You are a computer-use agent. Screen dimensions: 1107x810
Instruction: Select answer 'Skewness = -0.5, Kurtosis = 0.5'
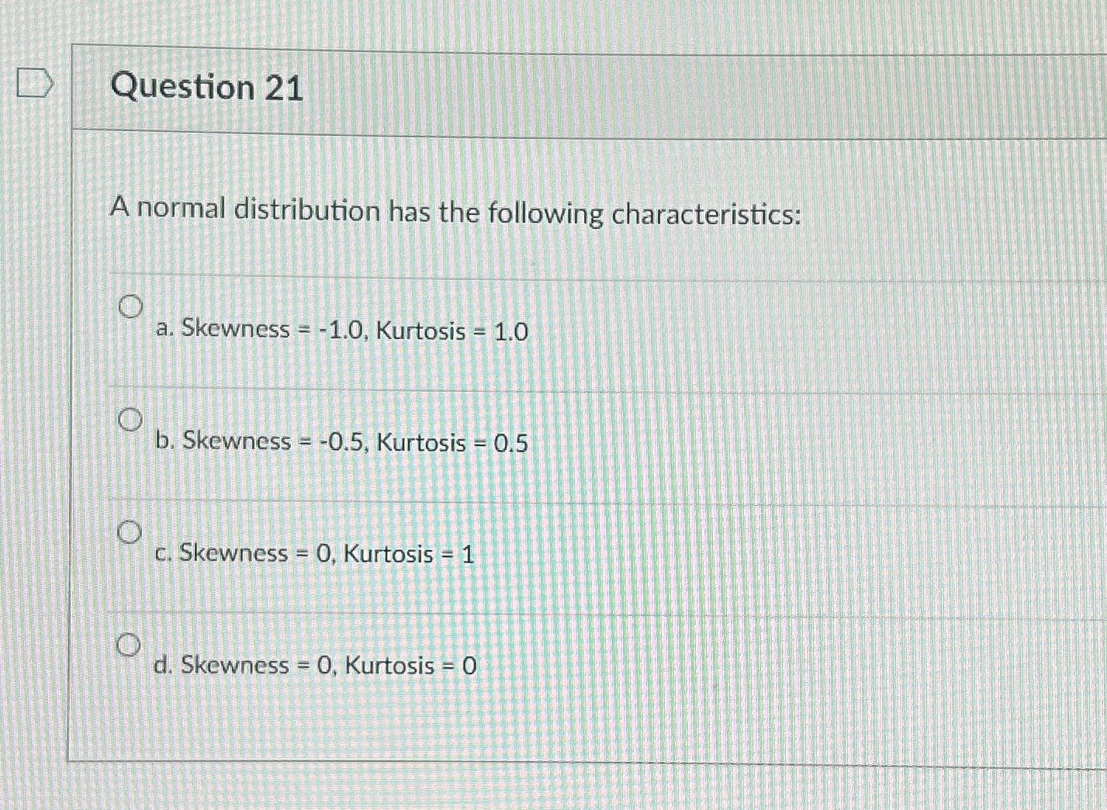click(340, 442)
